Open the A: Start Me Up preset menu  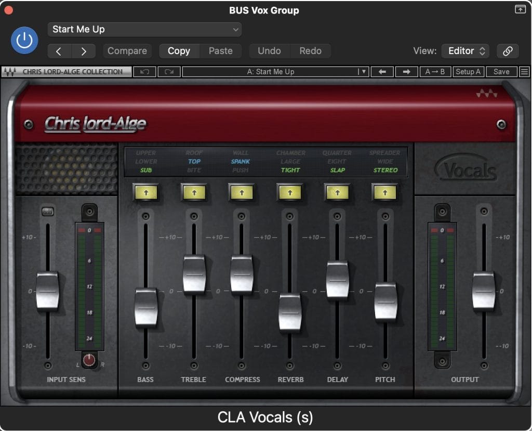click(275, 72)
